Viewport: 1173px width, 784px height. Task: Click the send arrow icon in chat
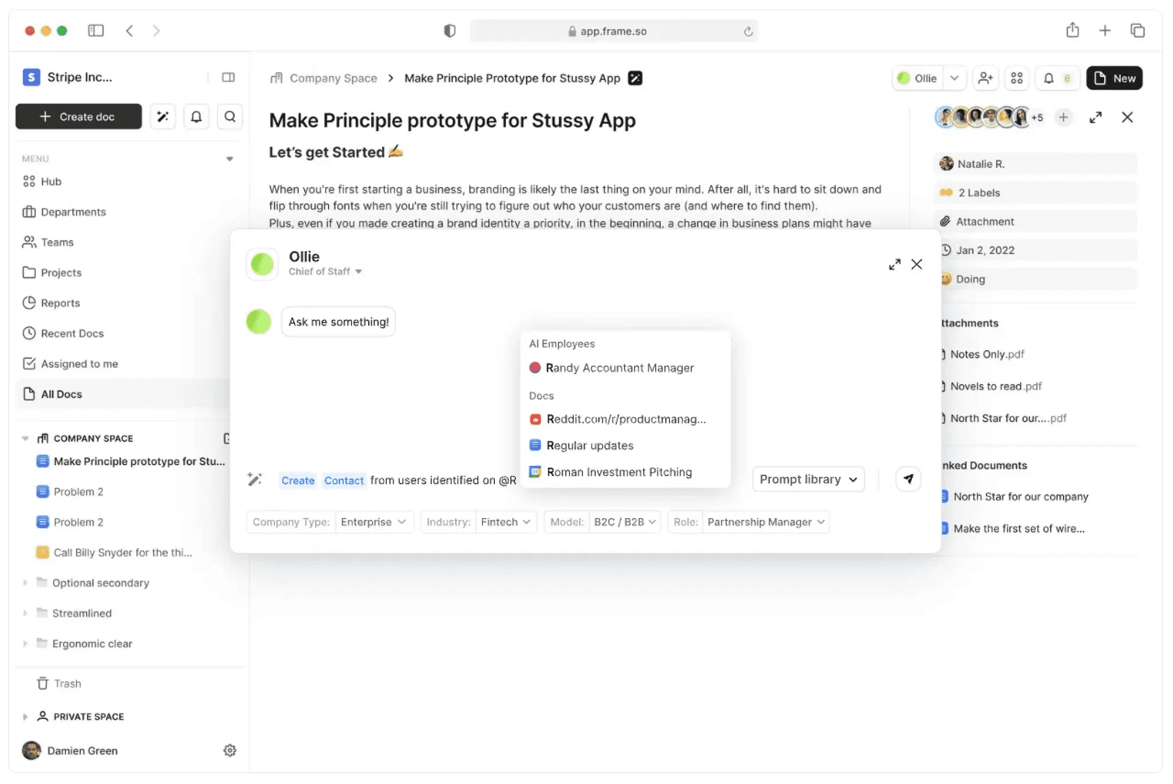pos(908,479)
